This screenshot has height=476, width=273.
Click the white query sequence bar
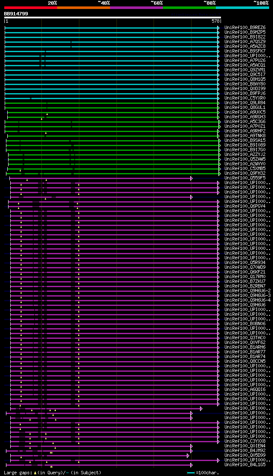(113, 18)
